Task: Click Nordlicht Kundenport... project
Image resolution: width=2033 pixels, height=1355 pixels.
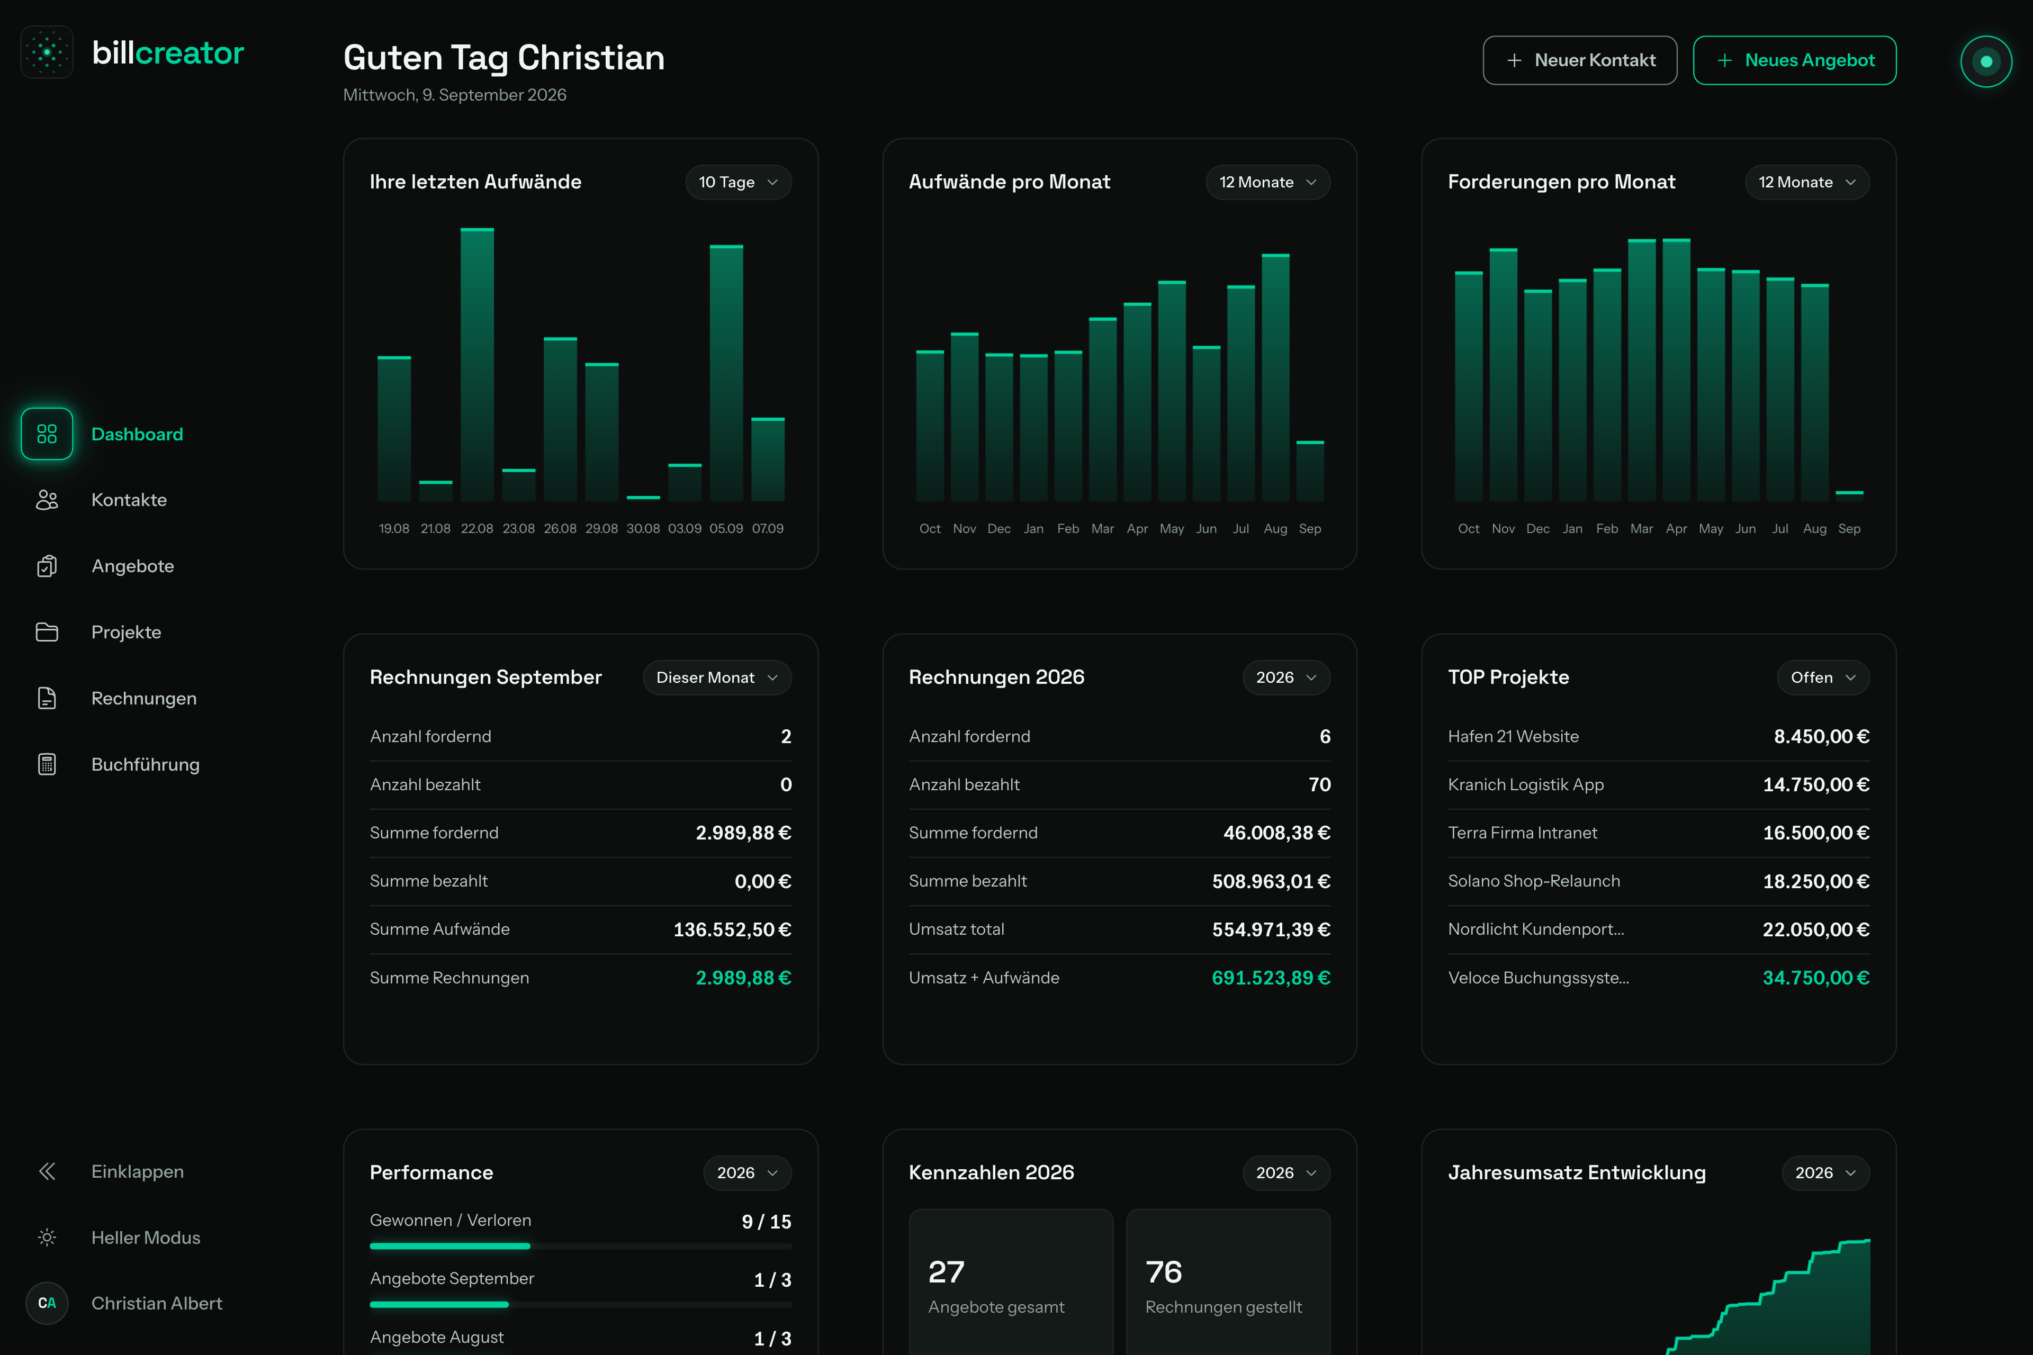Action: pyautogui.click(x=1659, y=929)
